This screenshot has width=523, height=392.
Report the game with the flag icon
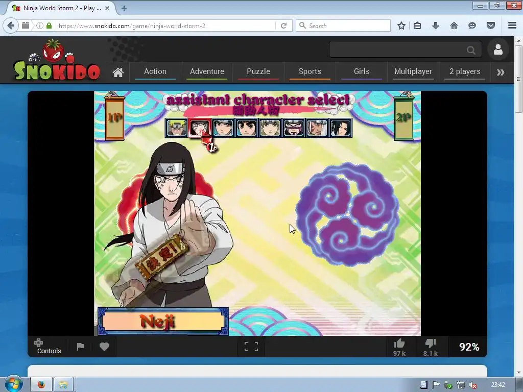click(80, 347)
